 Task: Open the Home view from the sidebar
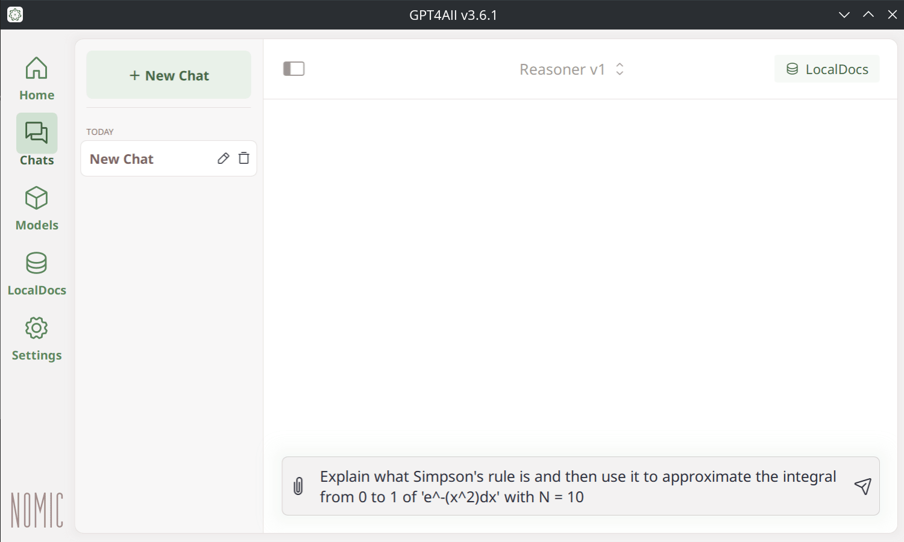point(37,78)
